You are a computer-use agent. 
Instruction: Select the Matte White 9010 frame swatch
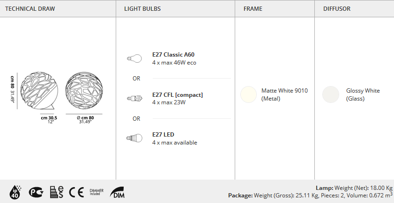point(248,94)
